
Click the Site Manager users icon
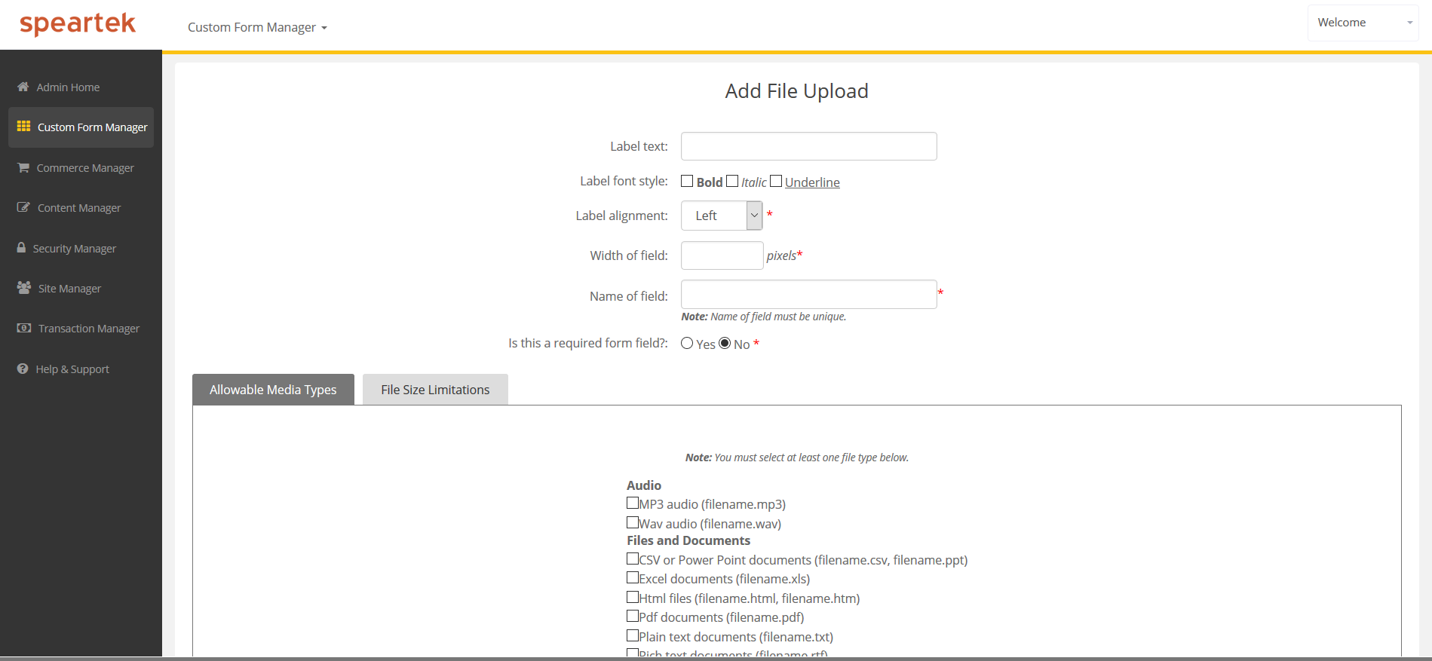point(24,288)
